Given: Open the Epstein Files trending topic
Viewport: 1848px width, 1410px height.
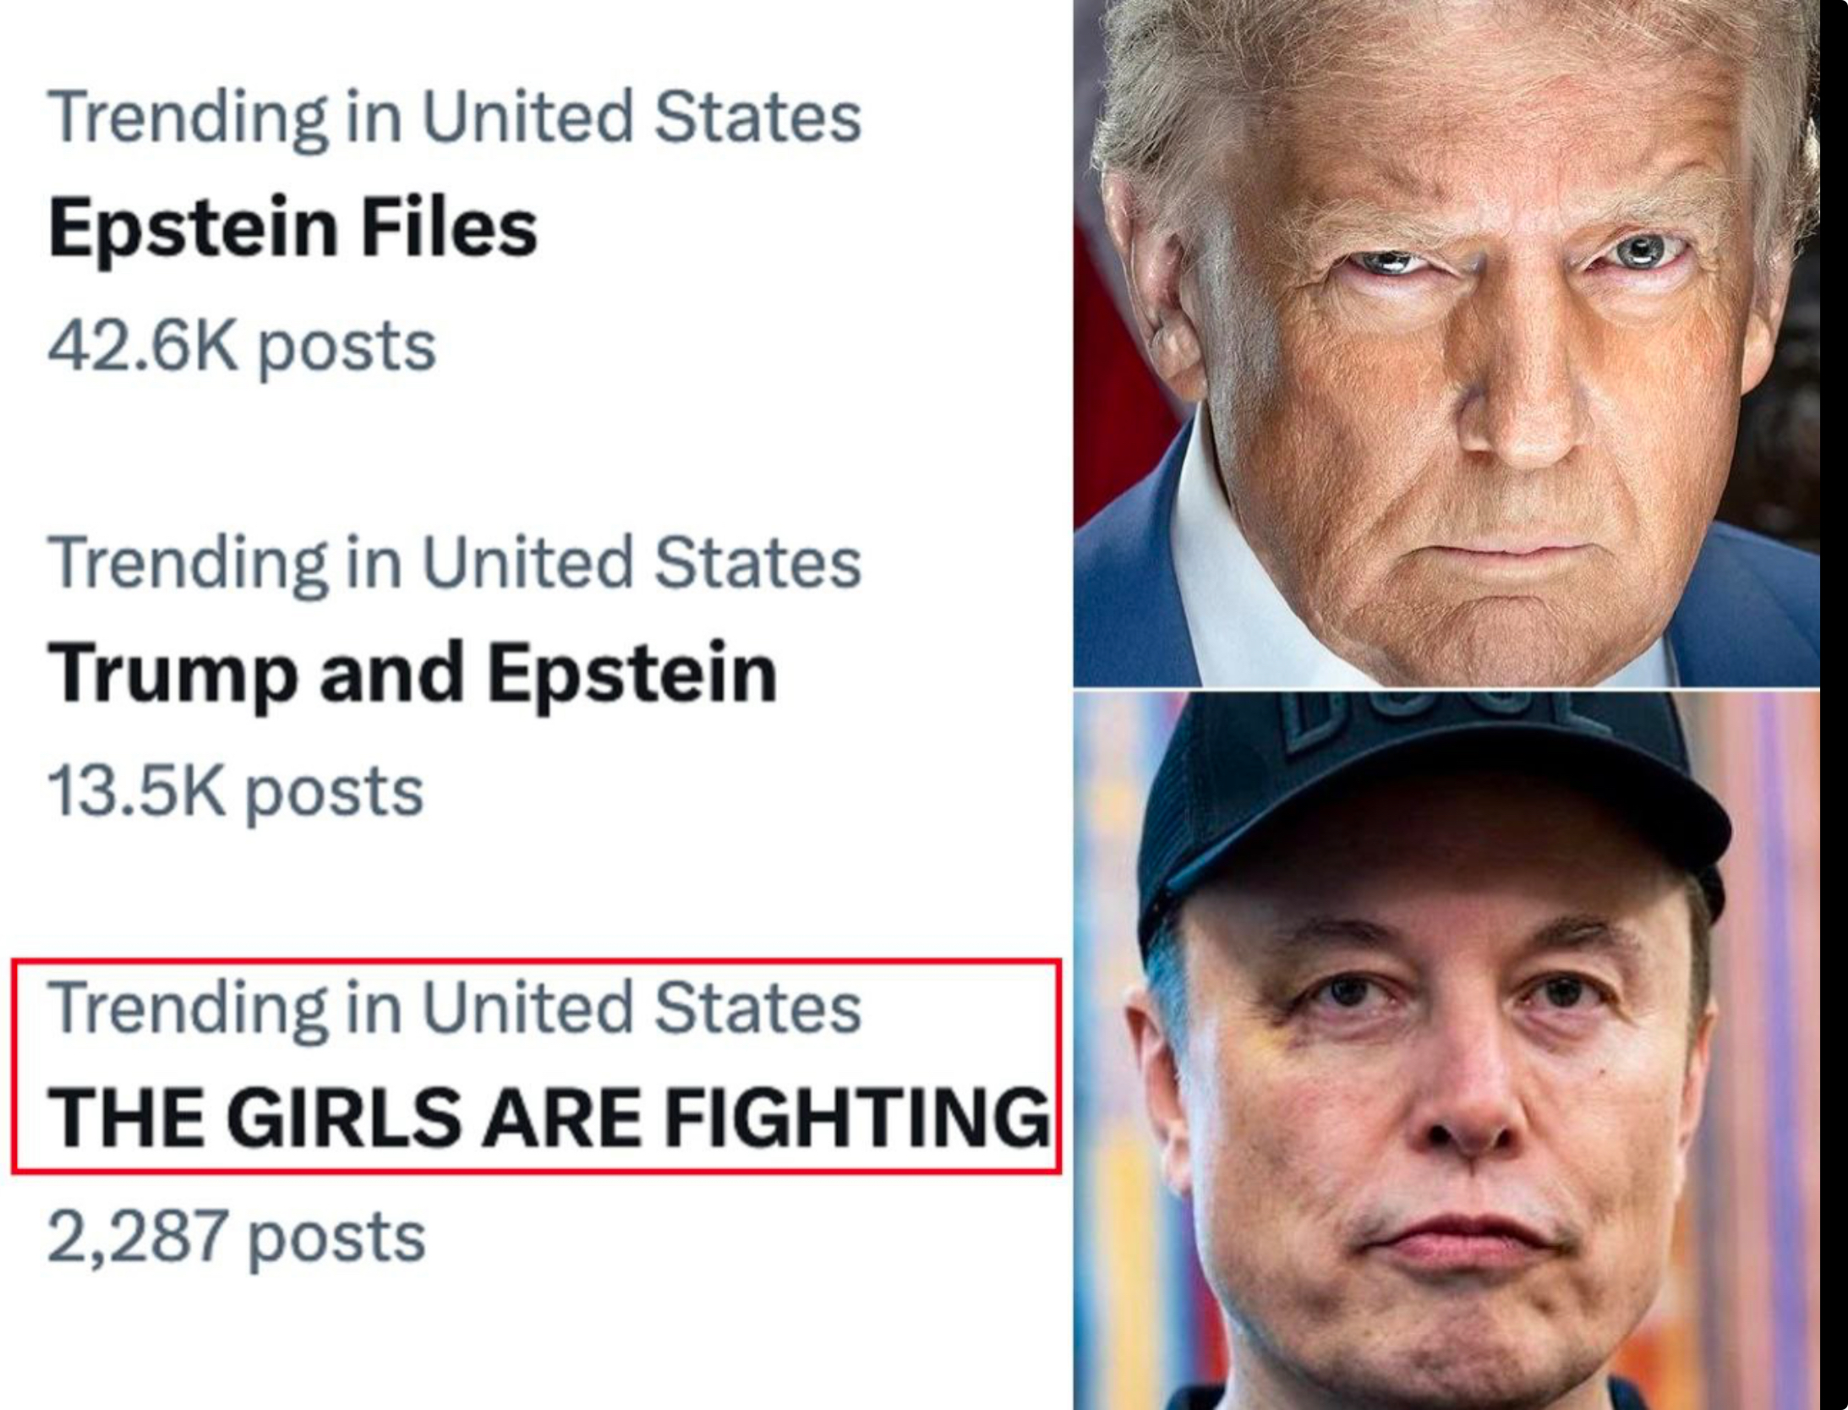Looking at the screenshot, I should pyautogui.click(x=293, y=228).
